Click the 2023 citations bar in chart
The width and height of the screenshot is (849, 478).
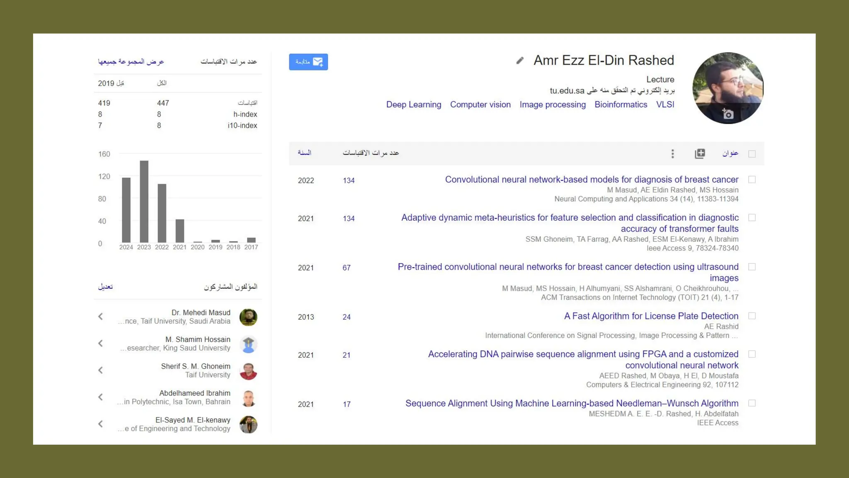coord(144,201)
